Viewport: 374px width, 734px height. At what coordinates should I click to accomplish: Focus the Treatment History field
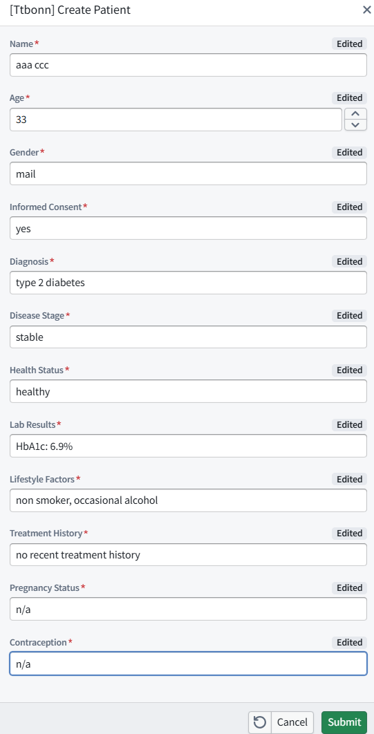click(x=188, y=555)
